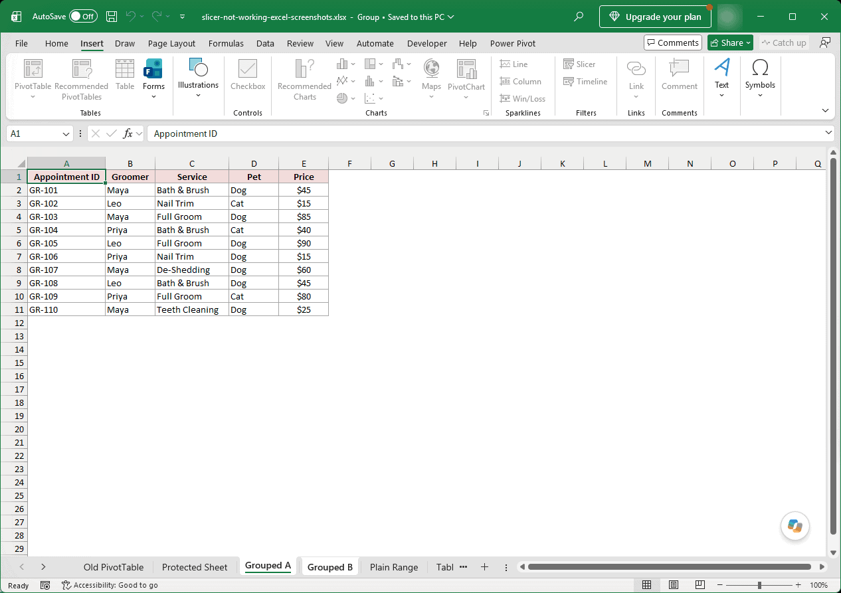
Task: Click Accessibility: Good to go status
Action: (x=110, y=585)
